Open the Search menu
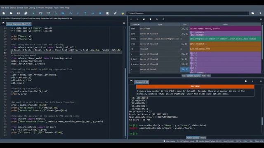The width and height of the screenshot is (264, 148). 13,8
